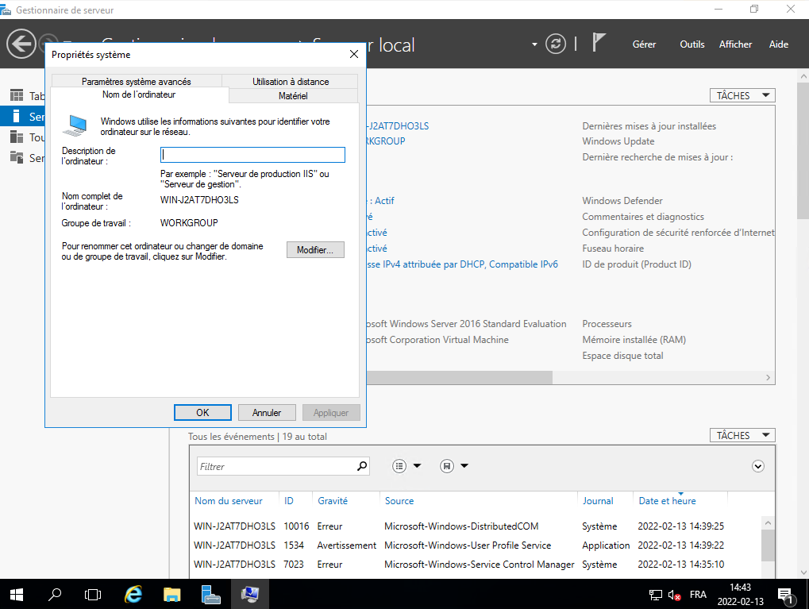Viewport: 809px width, 609px height.
Task: Click the back navigation arrow
Action: coord(21,44)
